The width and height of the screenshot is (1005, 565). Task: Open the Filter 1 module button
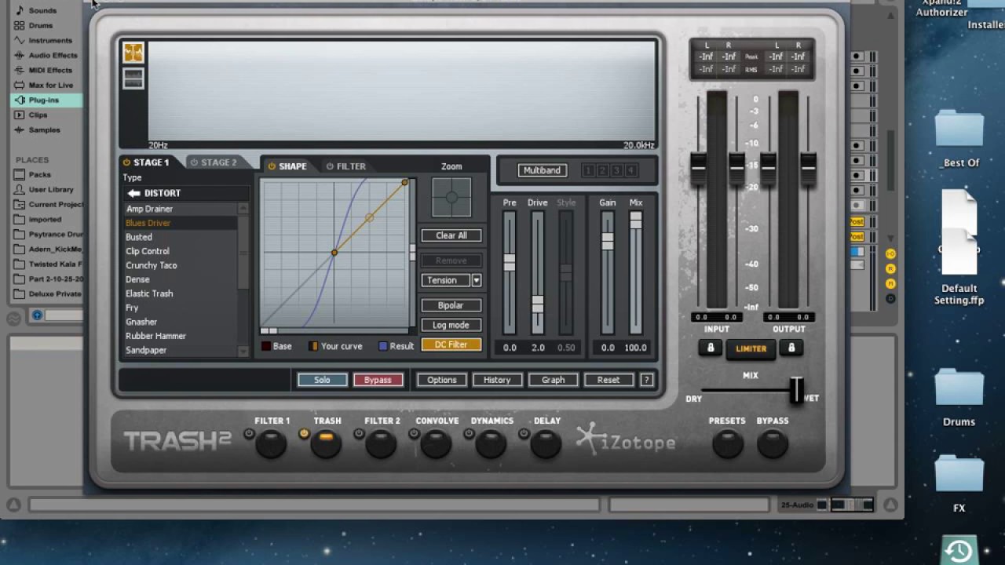pyautogui.click(x=271, y=445)
